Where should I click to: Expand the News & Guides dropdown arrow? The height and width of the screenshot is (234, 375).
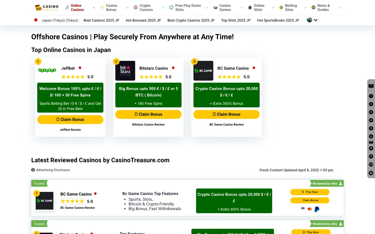click(x=341, y=8)
